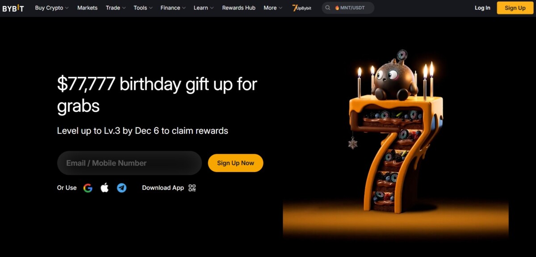Go to the Markets page
536x257 pixels.
[x=87, y=8]
